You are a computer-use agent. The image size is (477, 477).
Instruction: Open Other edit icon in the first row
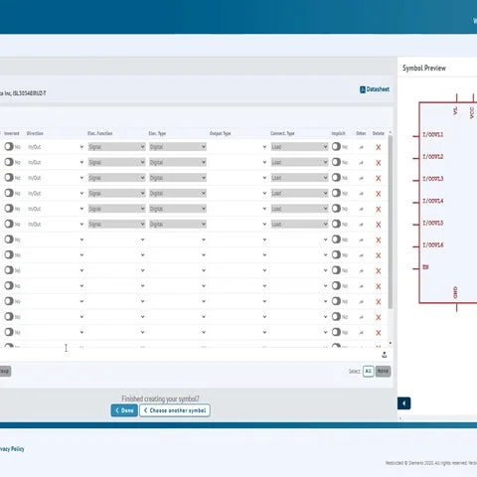click(361, 147)
